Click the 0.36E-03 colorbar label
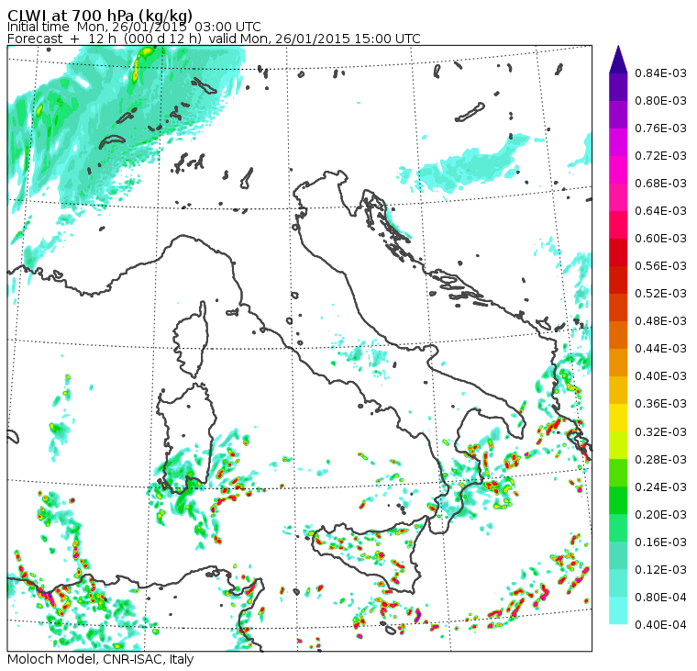This screenshot has height=671, width=697. click(660, 404)
